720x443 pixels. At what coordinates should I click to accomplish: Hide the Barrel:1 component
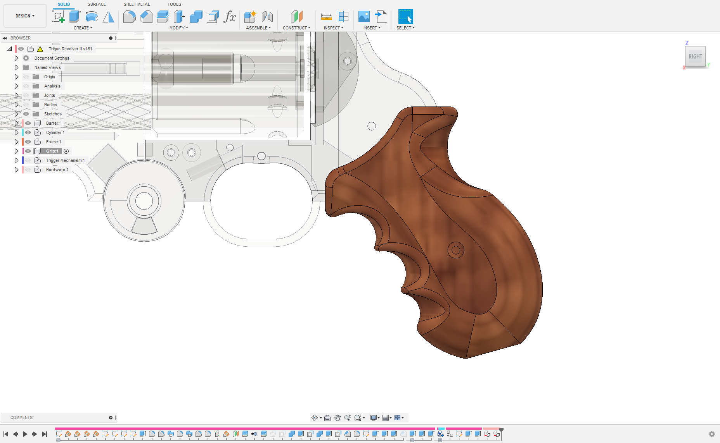click(28, 123)
